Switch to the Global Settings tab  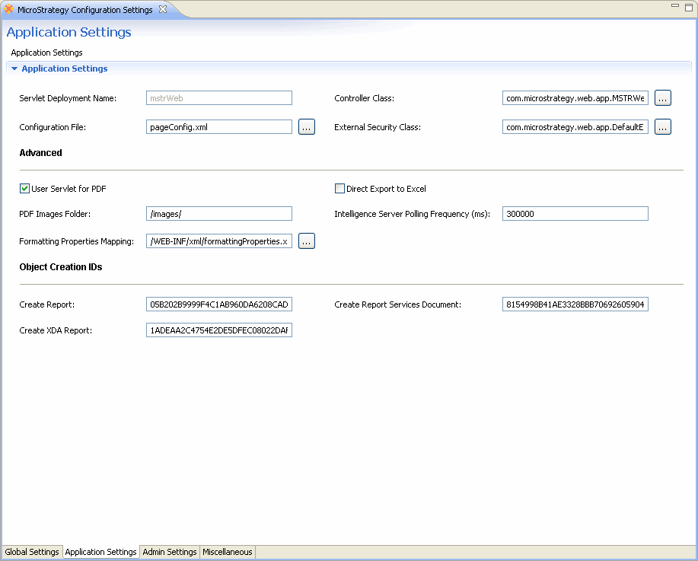tap(32, 552)
